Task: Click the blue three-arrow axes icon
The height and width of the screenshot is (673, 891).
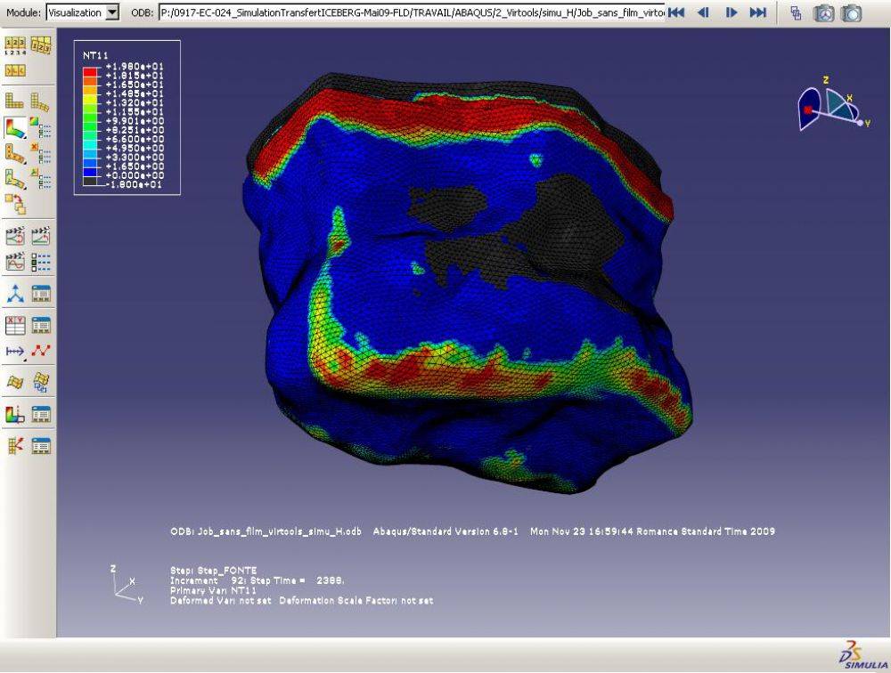Action: pyautogui.click(x=15, y=294)
